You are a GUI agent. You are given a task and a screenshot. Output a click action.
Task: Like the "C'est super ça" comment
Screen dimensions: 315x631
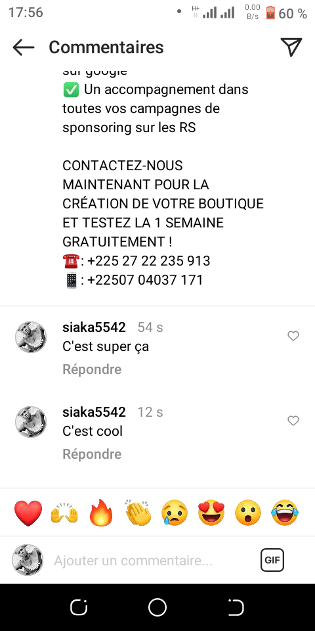click(293, 336)
